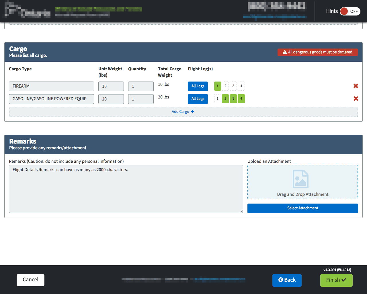
Task: Disable leg 4 for GASOLINE cargo
Action: click(x=241, y=99)
